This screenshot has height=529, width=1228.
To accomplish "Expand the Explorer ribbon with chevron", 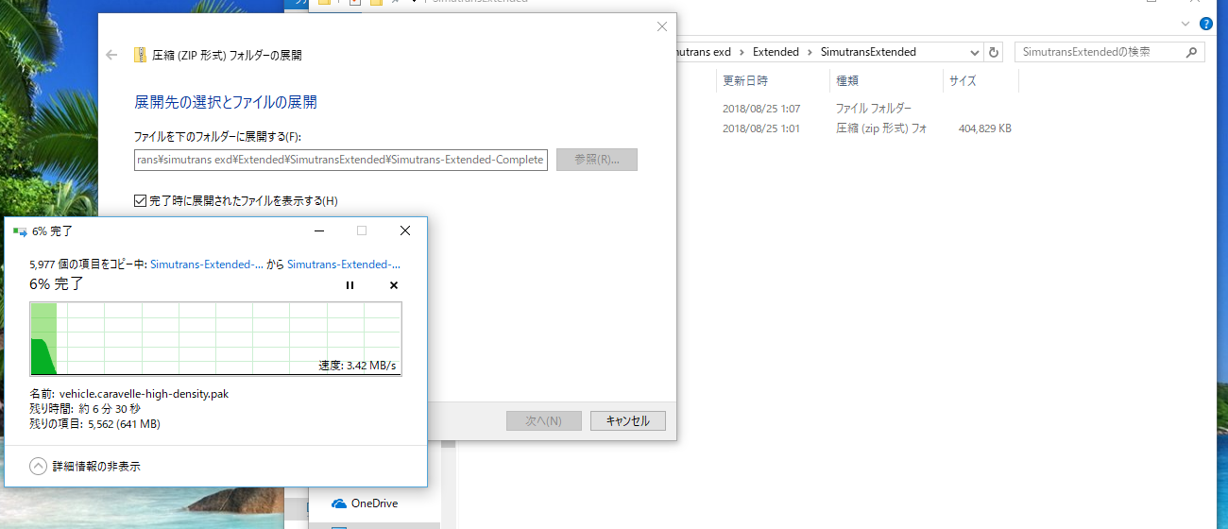I will 1185,24.
